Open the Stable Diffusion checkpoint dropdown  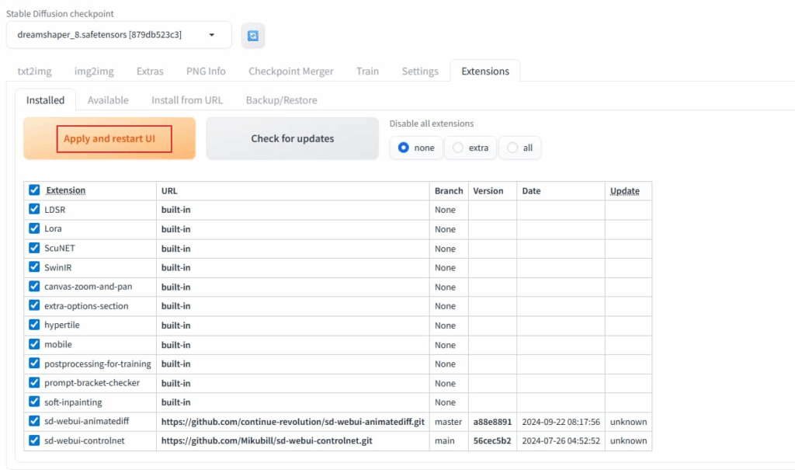coord(119,35)
